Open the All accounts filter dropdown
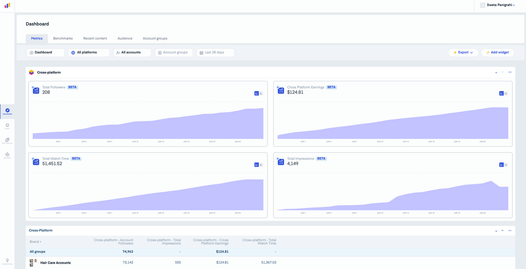This screenshot has height=269, width=526. click(x=132, y=53)
